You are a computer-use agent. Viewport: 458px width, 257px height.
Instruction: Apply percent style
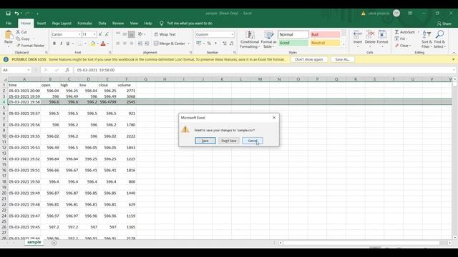[209, 44]
